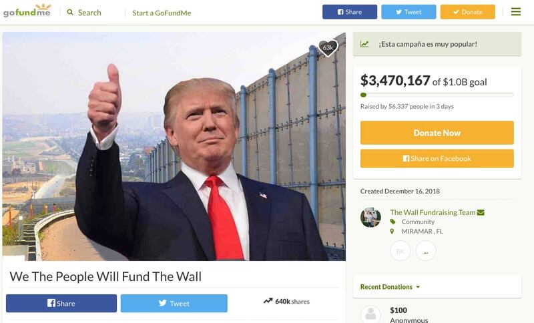Viewport: 534px width, 323px height.
Task: Click the fundraising progress bar
Action: (x=437, y=95)
